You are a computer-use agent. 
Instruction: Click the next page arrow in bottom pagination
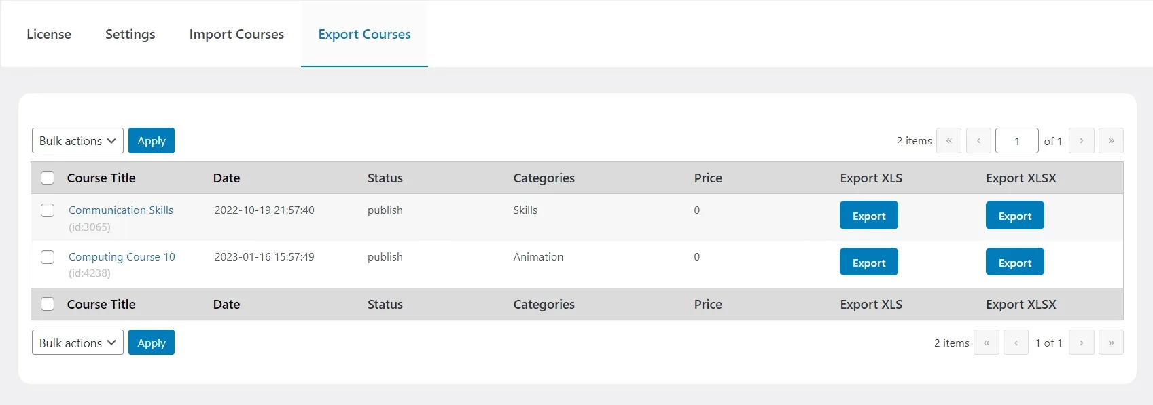tap(1081, 343)
